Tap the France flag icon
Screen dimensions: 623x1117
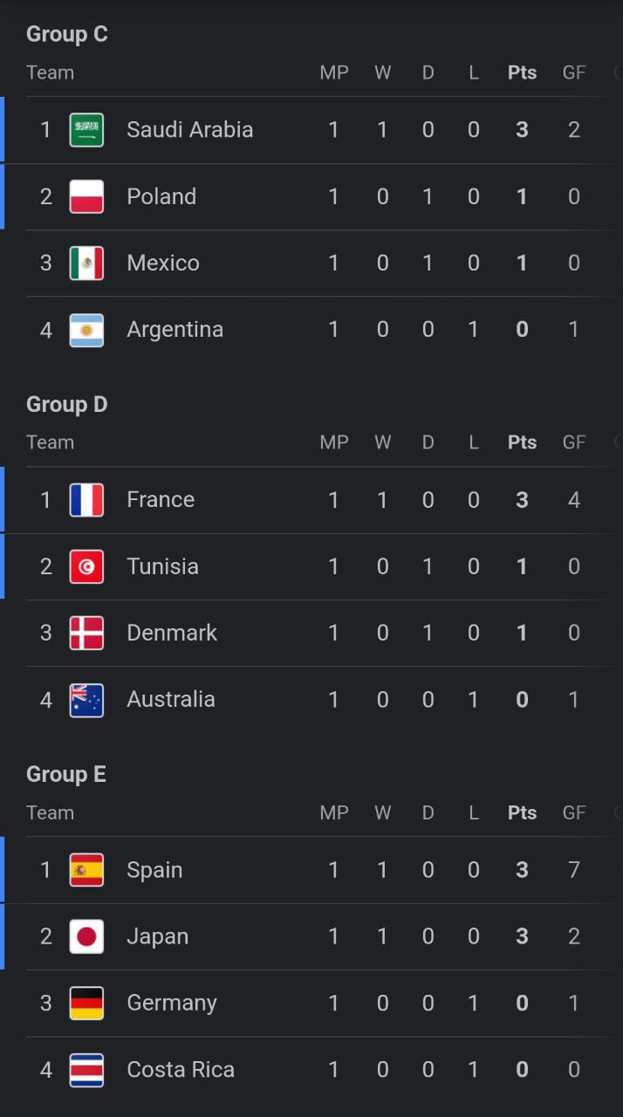coord(86,500)
